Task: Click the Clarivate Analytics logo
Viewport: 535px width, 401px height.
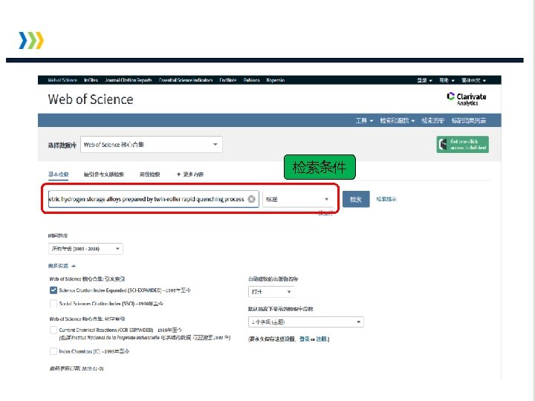Action: (x=467, y=99)
